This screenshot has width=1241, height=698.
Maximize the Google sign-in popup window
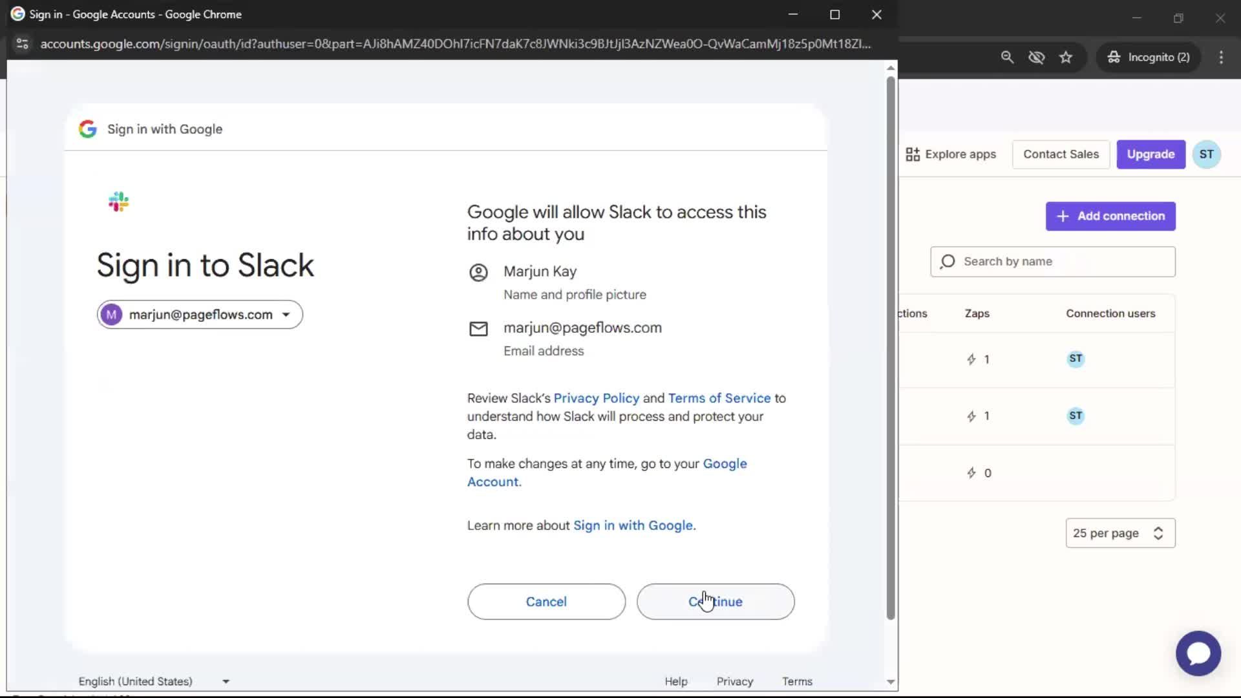[834, 14]
